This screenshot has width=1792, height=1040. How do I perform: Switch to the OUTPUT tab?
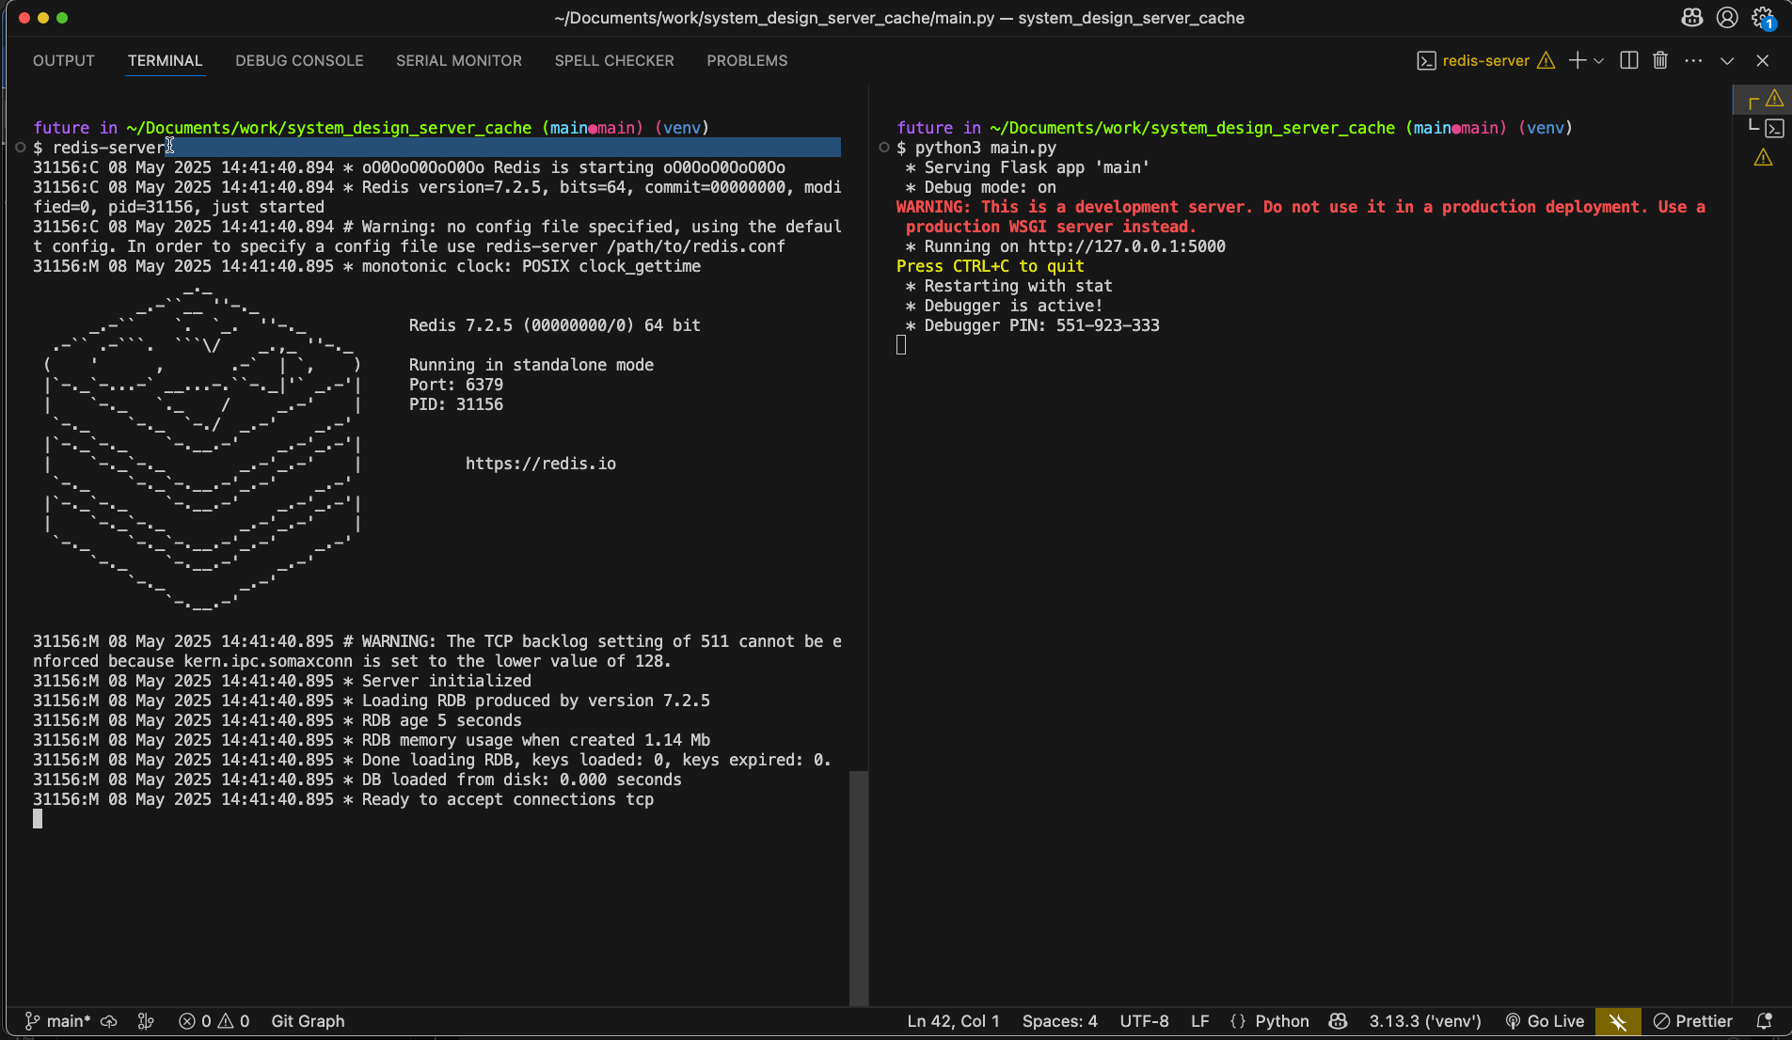64,60
